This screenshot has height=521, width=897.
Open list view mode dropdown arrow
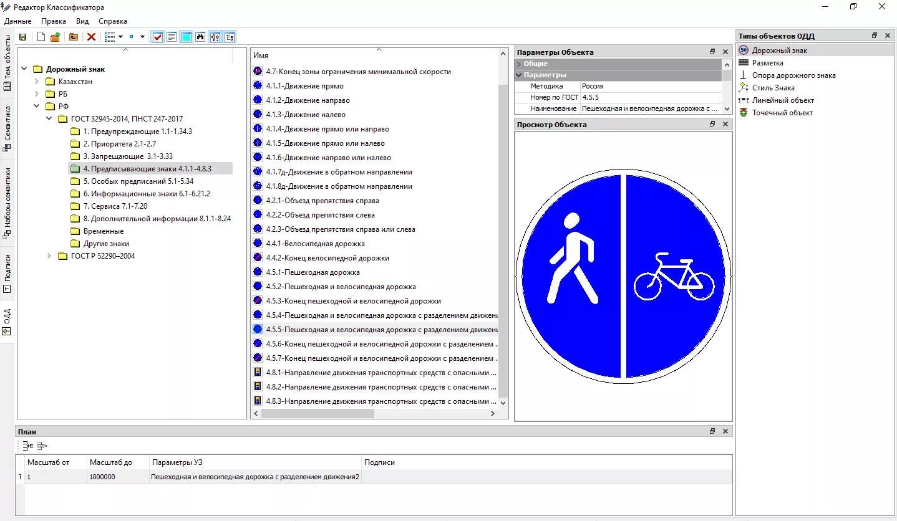click(121, 37)
